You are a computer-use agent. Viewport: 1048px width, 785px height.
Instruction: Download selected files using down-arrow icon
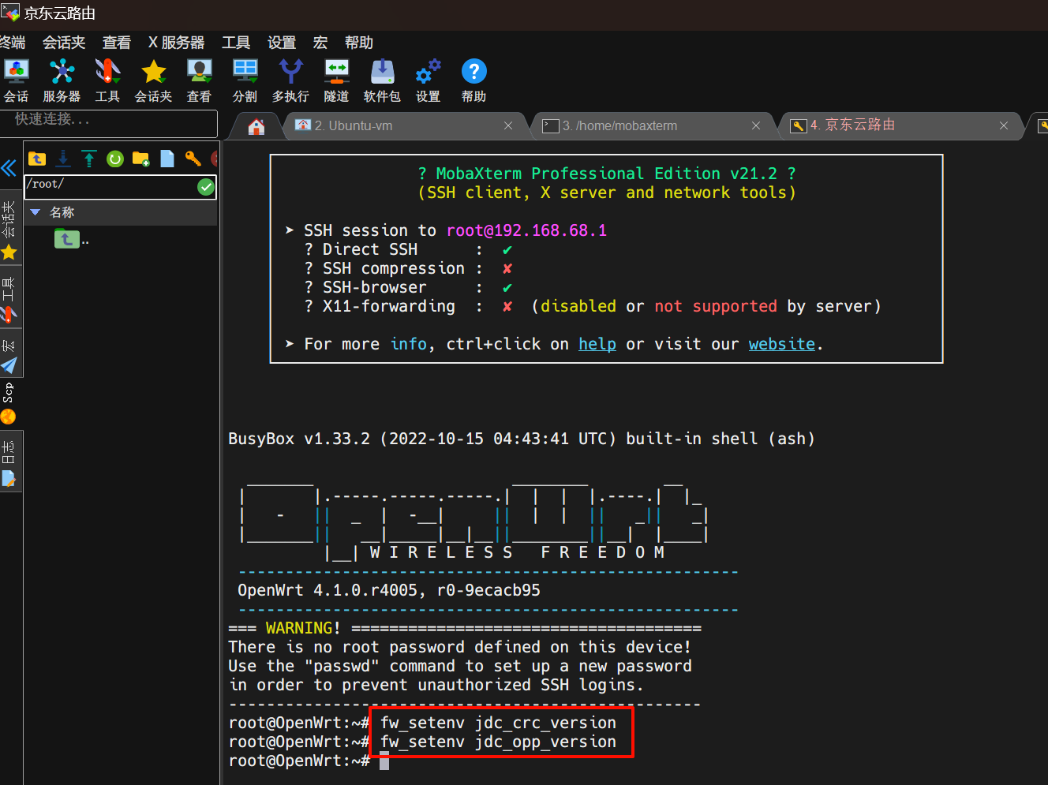tap(63, 159)
